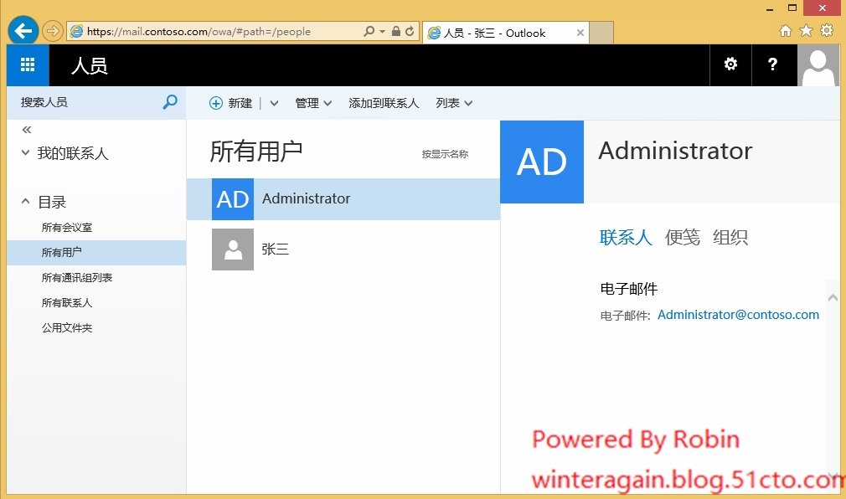Viewport: 846px width, 499px height.
Task: Click the browser forward arrow button
Action: 52,31
